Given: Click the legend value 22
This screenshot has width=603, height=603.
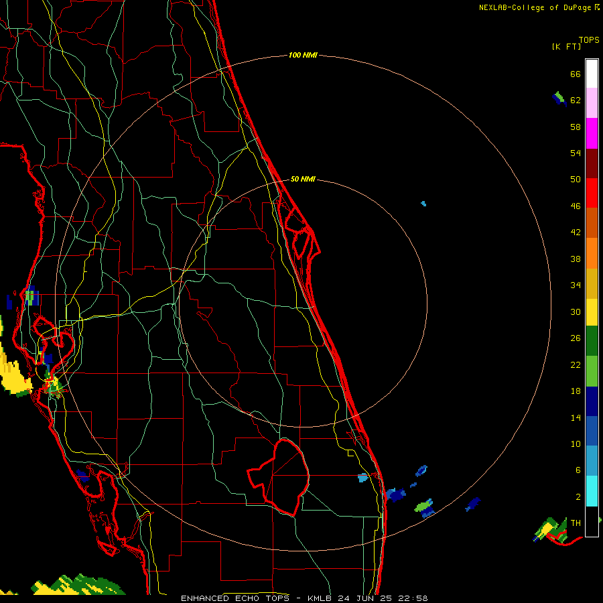Looking at the screenshot, I should coord(576,364).
